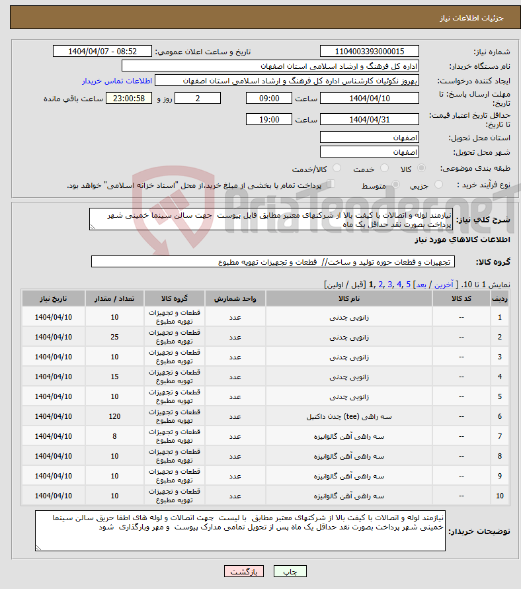Click item name زانویی چدنی in row 1

click(x=349, y=318)
